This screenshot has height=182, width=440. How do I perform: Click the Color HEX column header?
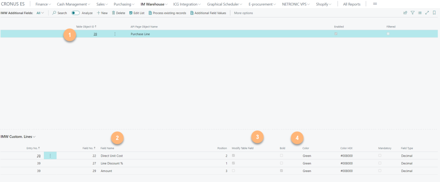(346, 148)
